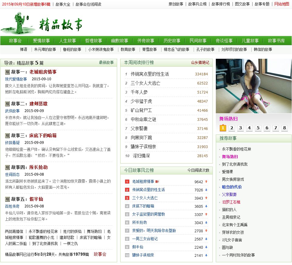292x265 pixels.
Task: Open weekly rank 3 千年人参
Action: pyautogui.click(x=139, y=92)
